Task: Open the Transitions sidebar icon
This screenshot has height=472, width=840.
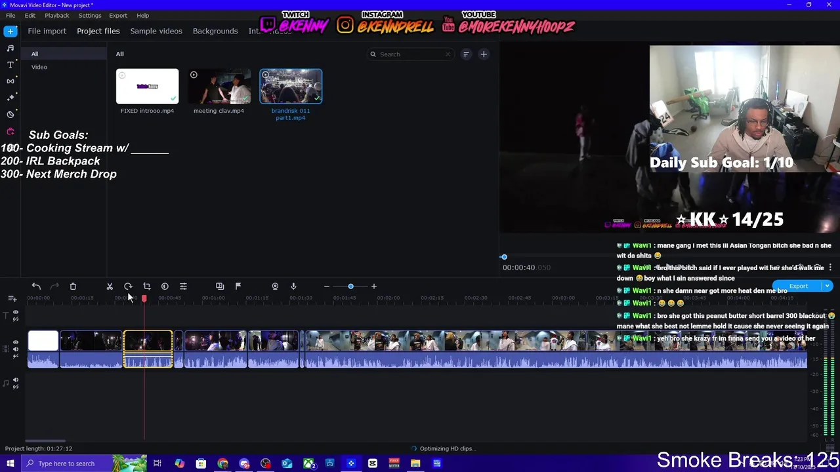Action: 10,81
